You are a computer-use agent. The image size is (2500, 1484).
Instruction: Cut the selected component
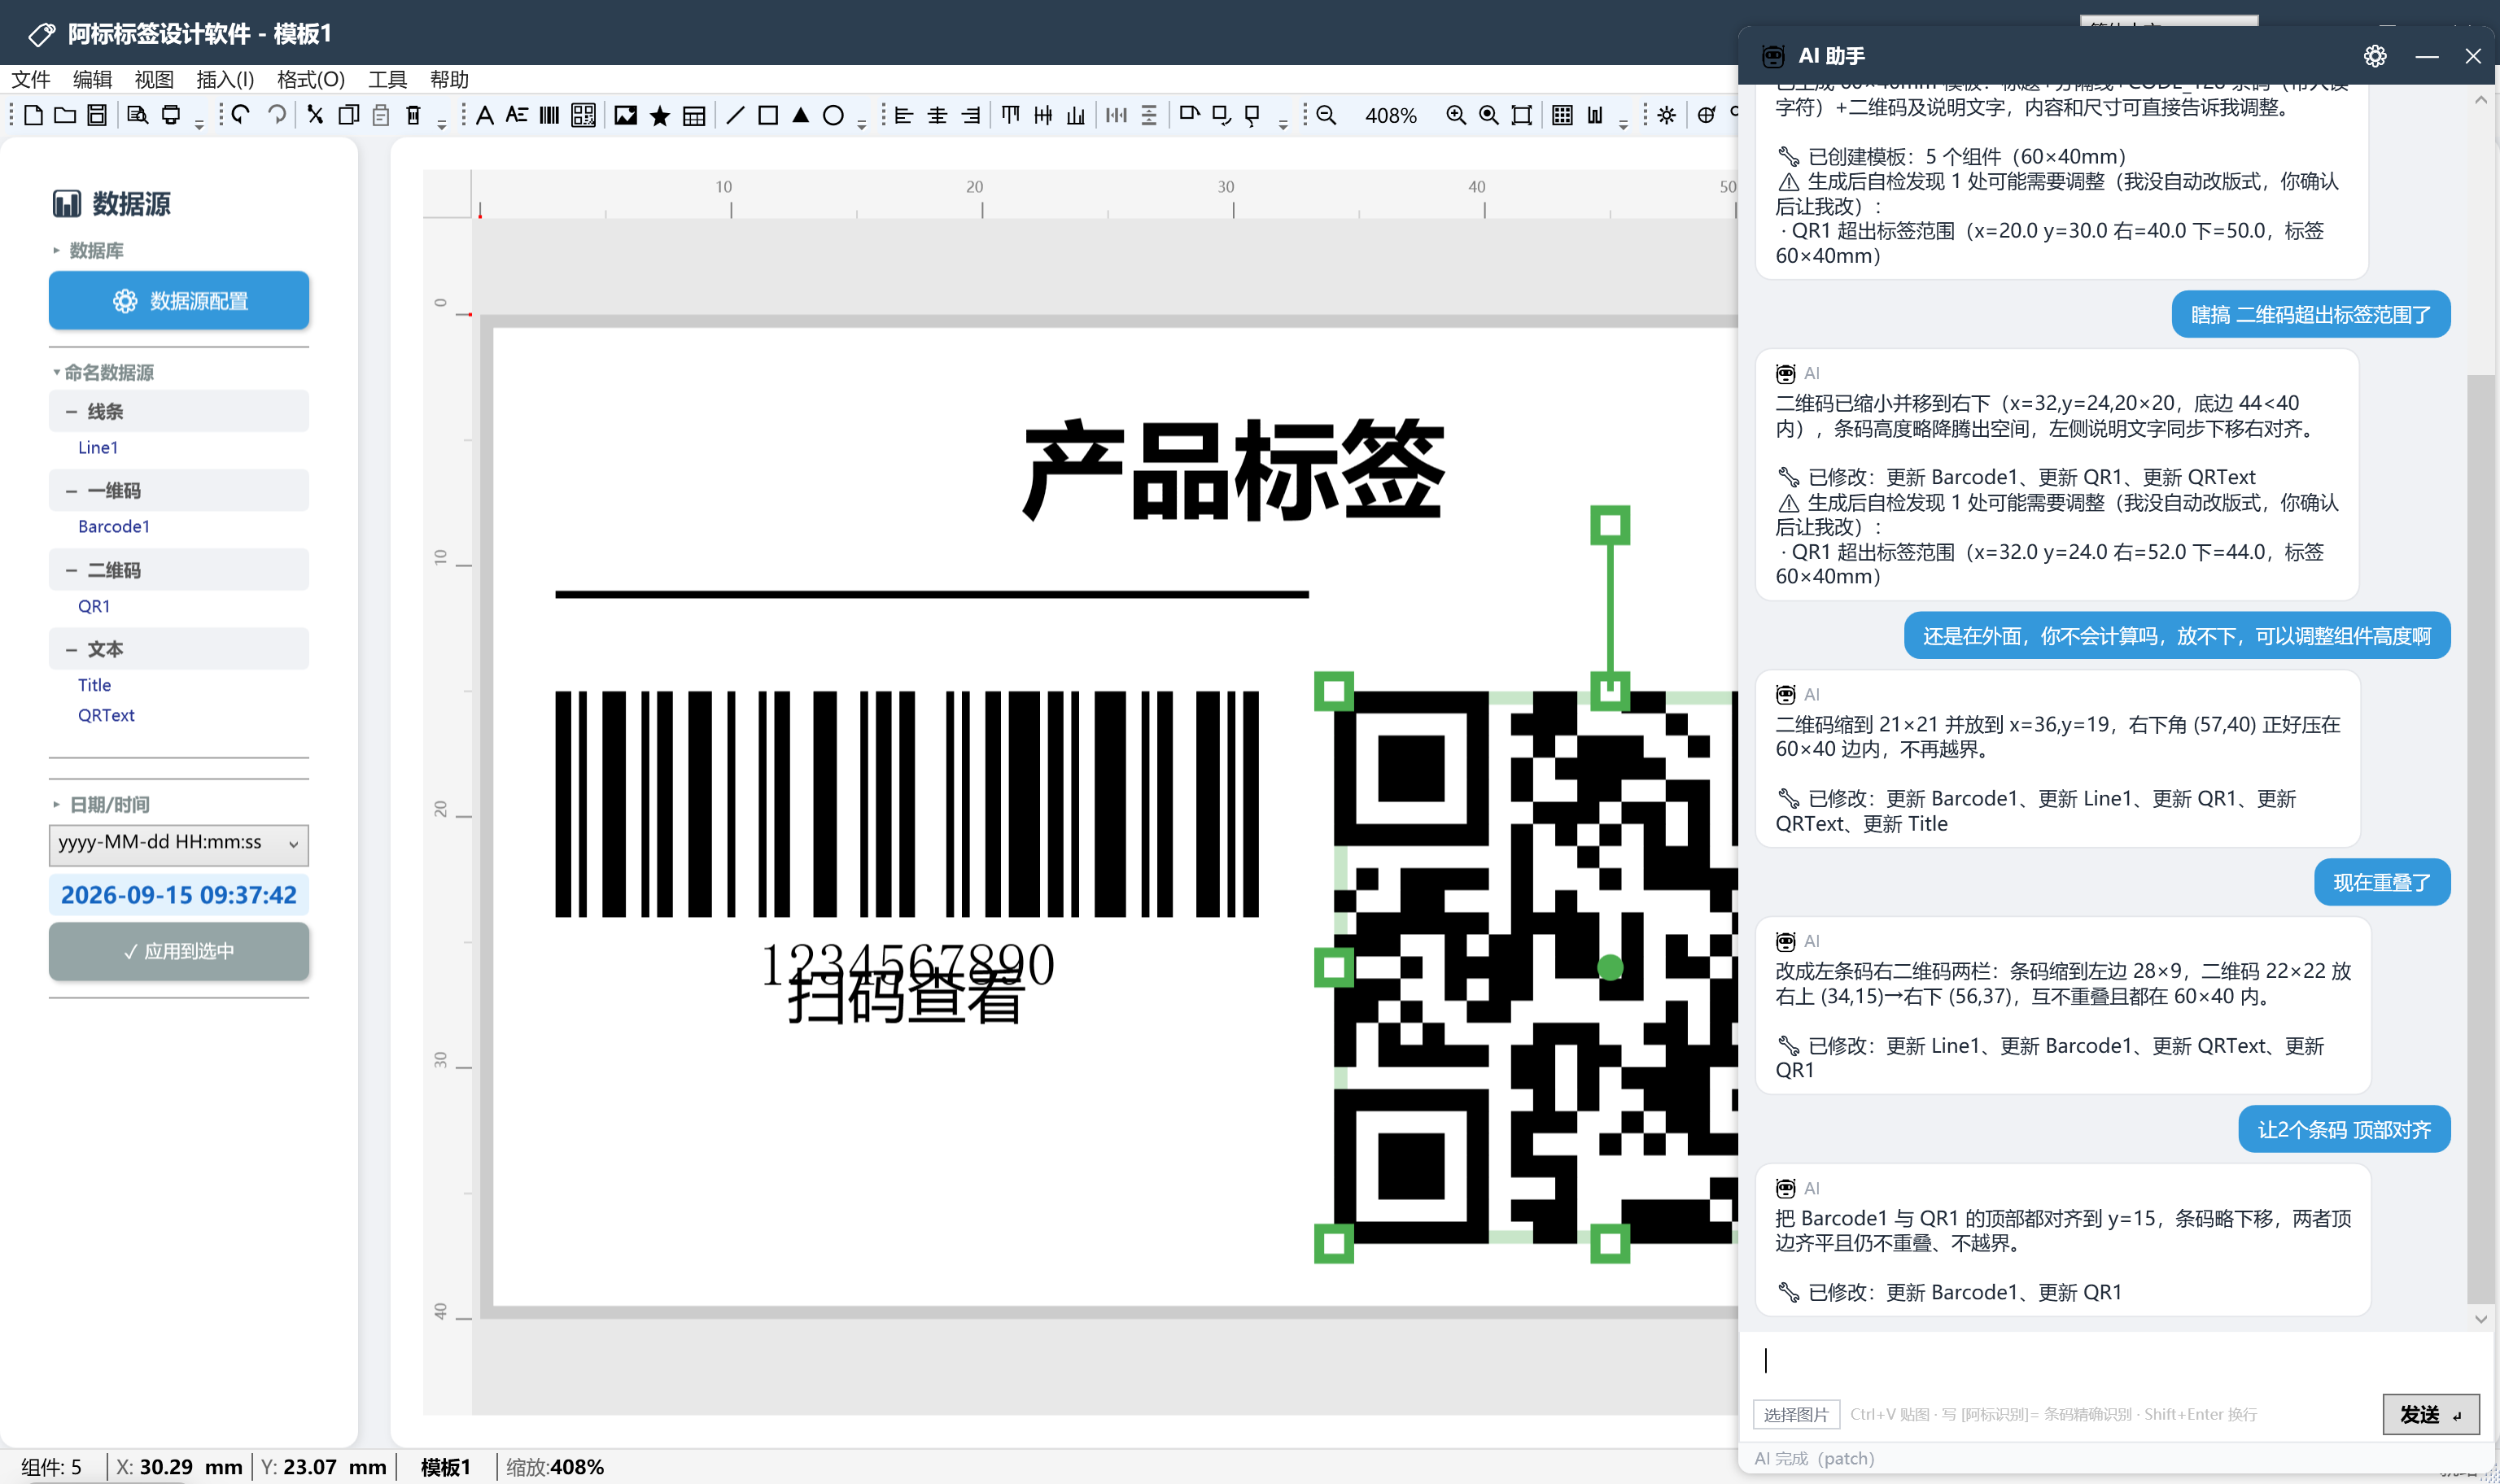315,115
